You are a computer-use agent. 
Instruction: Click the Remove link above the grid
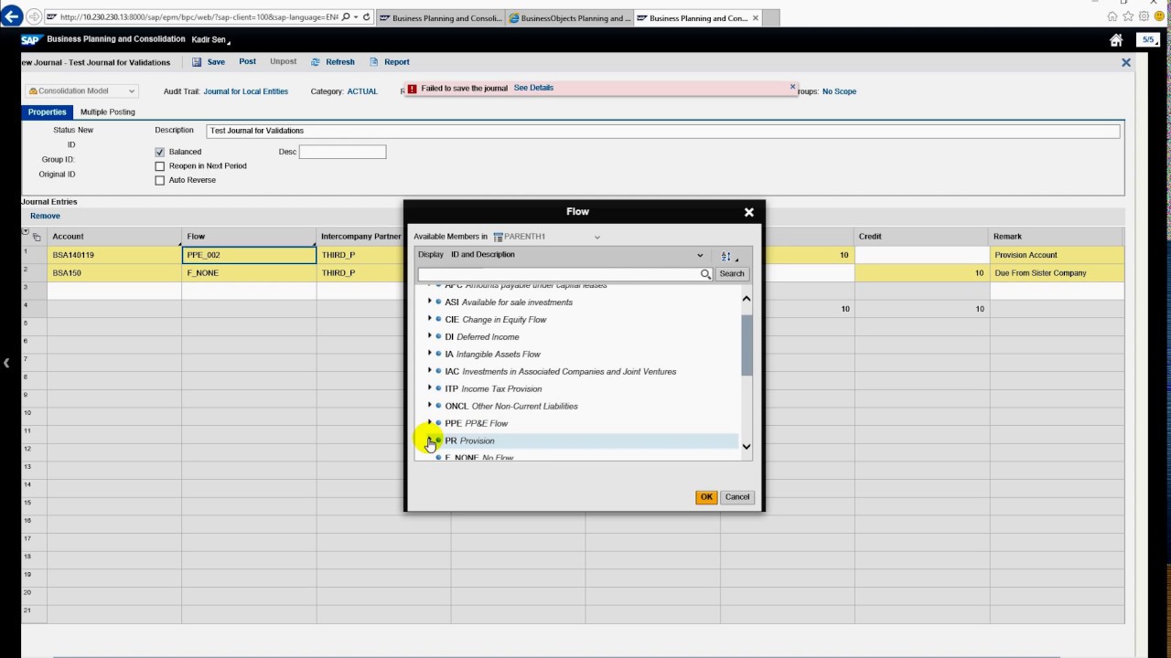point(45,217)
